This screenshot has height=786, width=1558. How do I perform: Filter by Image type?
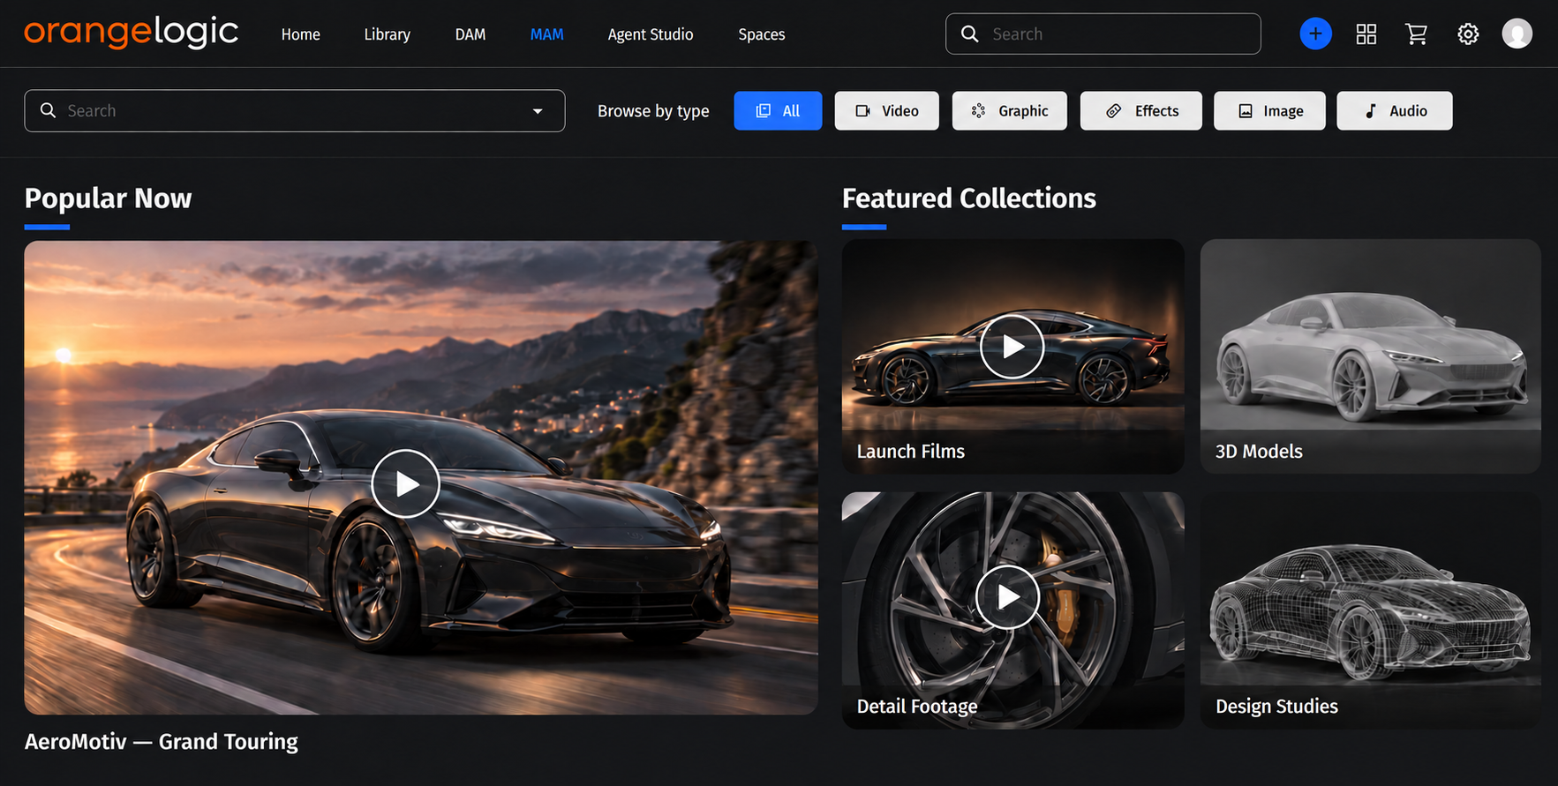click(x=1269, y=110)
